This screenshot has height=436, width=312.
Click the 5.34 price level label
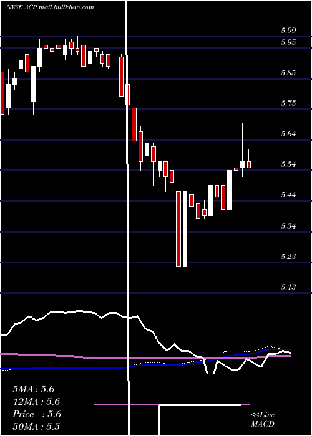288,225
